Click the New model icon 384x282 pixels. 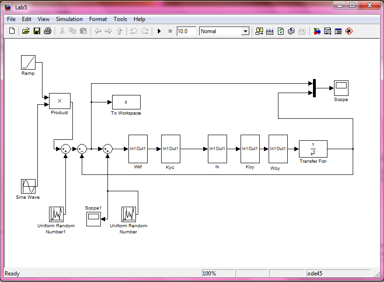(12, 31)
